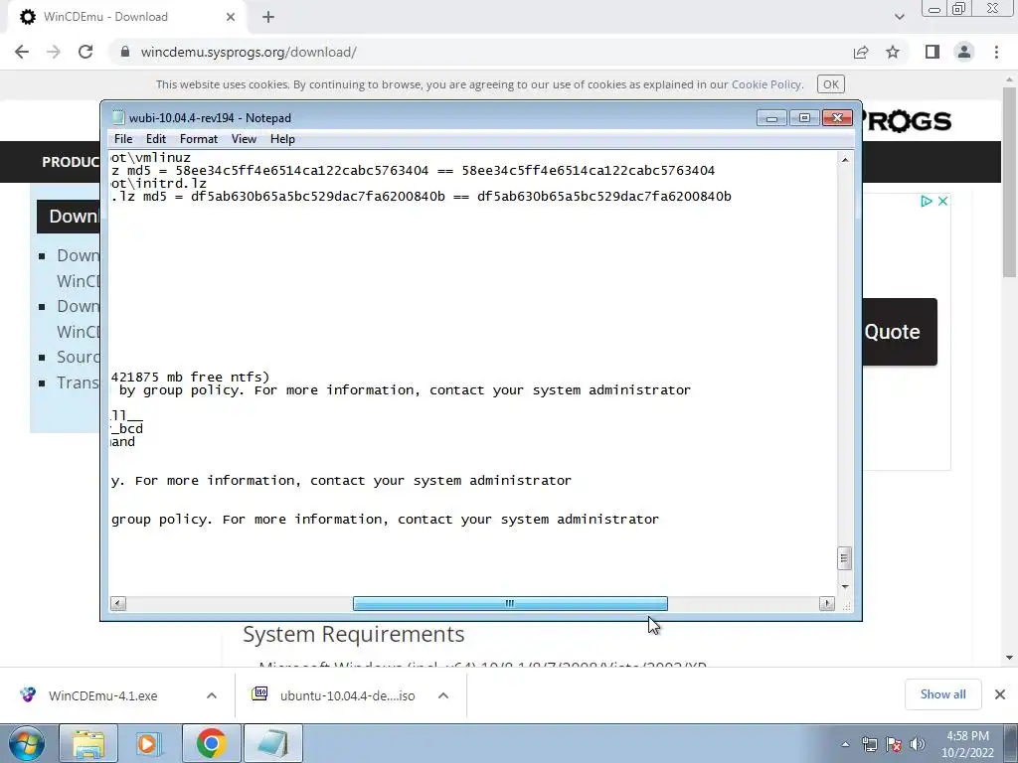
Task: Dismiss cookie notice with OK
Action: click(x=830, y=84)
